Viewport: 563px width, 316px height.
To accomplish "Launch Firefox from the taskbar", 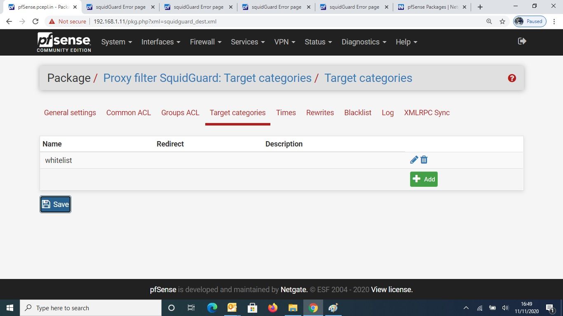I will pyautogui.click(x=272, y=308).
